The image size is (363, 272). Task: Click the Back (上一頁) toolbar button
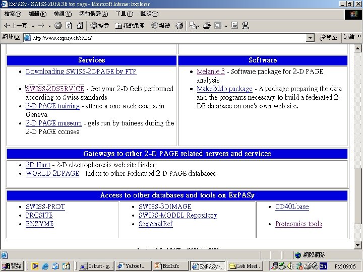pyautogui.click(x=16, y=26)
